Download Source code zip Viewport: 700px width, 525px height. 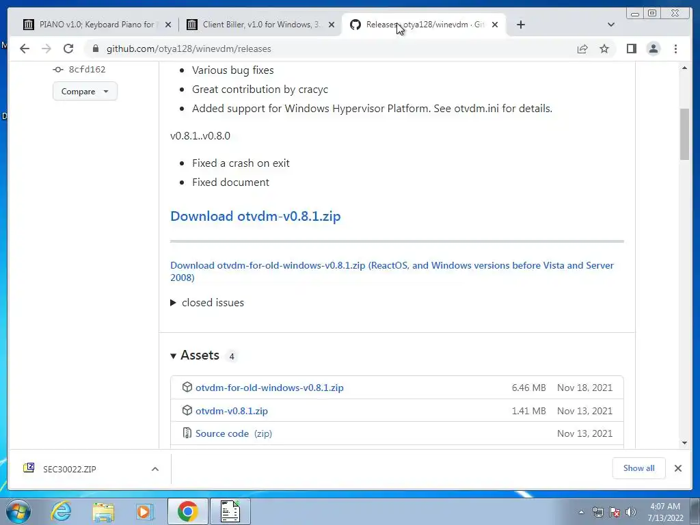click(234, 433)
